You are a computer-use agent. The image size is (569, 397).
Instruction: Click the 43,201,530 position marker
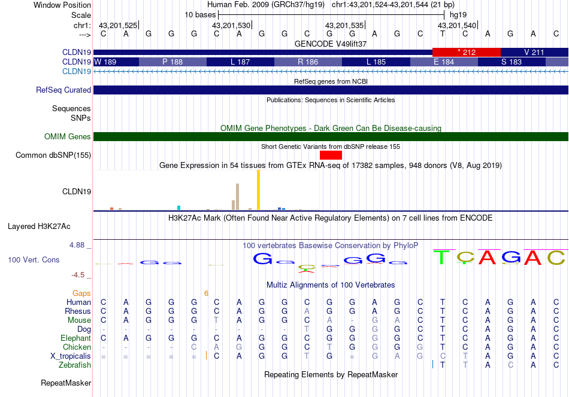[x=231, y=25]
